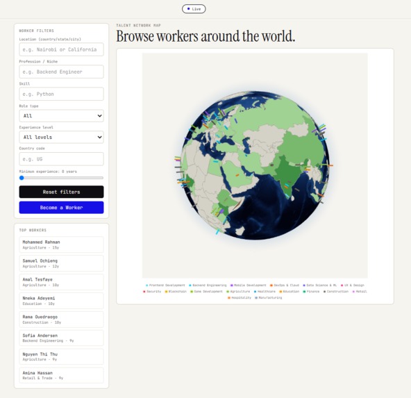
Task: Click the Construction legend entry
Action: point(336,291)
